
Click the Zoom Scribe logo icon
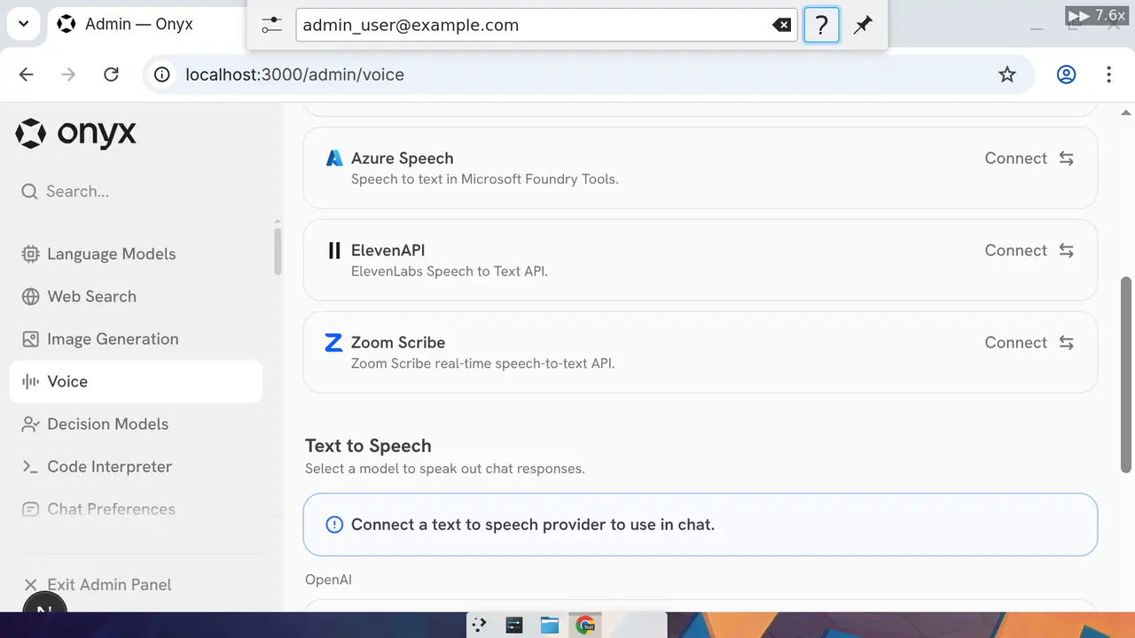334,342
